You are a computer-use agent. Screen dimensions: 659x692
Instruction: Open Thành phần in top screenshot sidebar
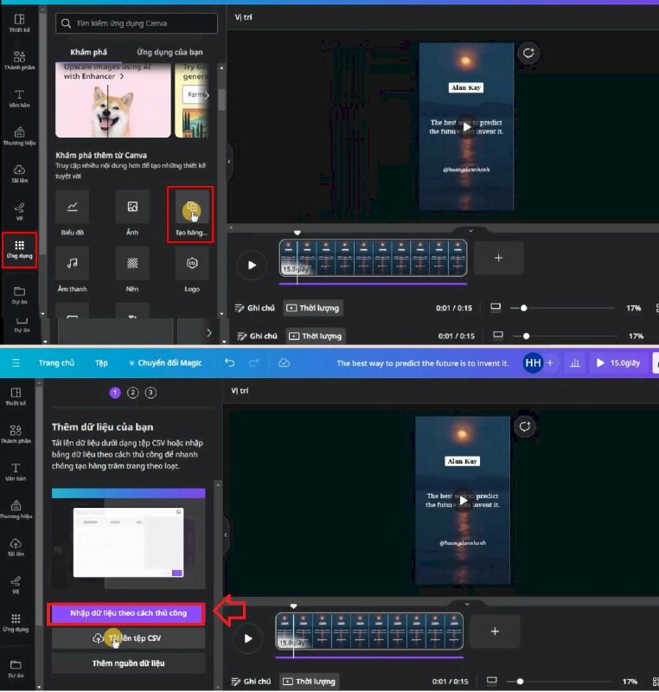pyautogui.click(x=19, y=61)
